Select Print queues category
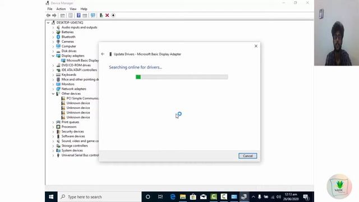Image resolution: width=359 pixels, height=202 pixels. (x=70, y=122)
